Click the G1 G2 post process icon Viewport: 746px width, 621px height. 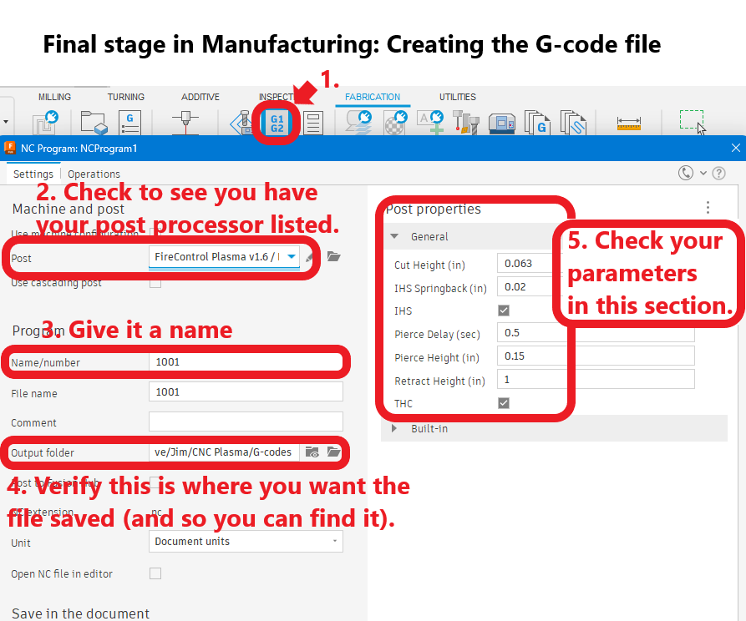[x=277, y=124]
